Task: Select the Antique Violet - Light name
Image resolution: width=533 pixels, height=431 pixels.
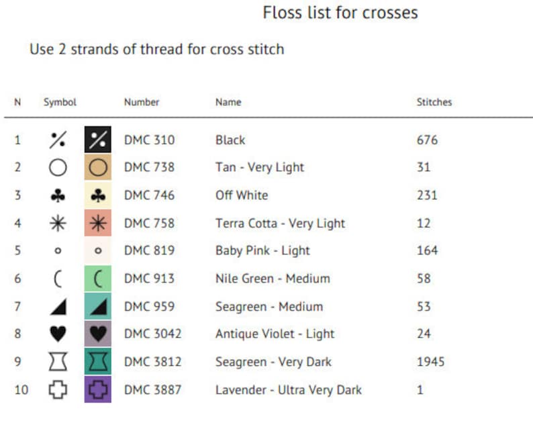Action: (275, 334)
